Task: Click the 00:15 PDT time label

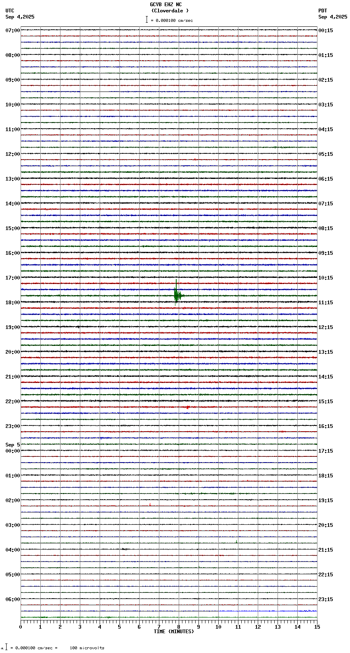Action: (326, 31)
